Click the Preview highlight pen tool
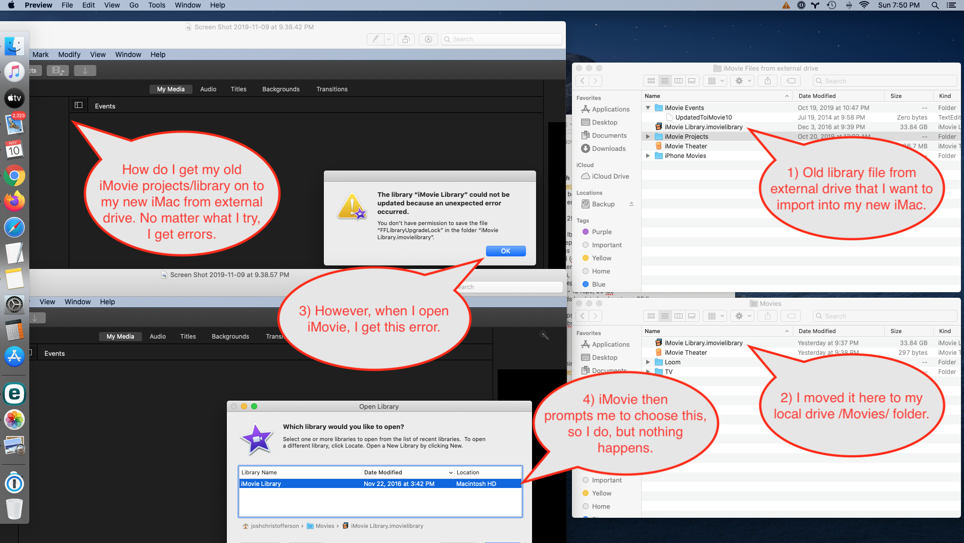 tap(375, 39)
